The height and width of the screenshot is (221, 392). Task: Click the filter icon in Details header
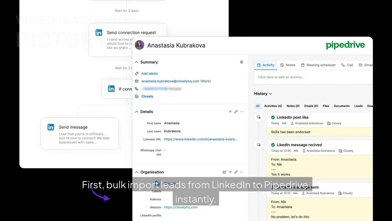(x=230, y=112)
